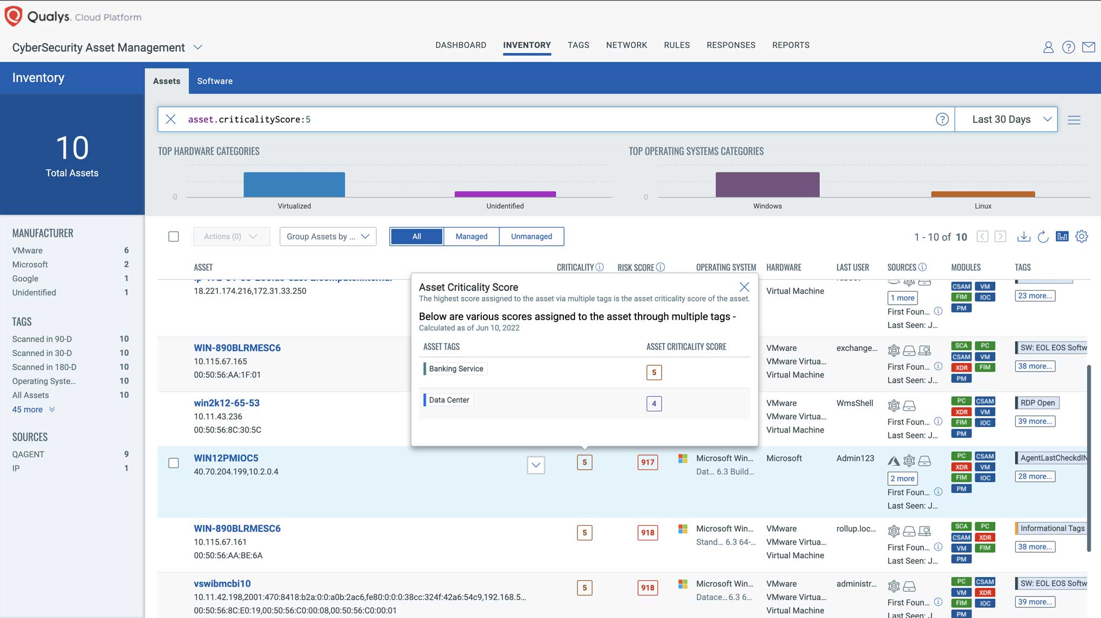Click the Qualys shield logo

pyautogui.click(x=13, y=16)
